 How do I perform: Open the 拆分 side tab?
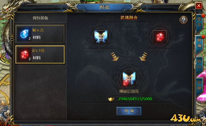coord(199,65)
